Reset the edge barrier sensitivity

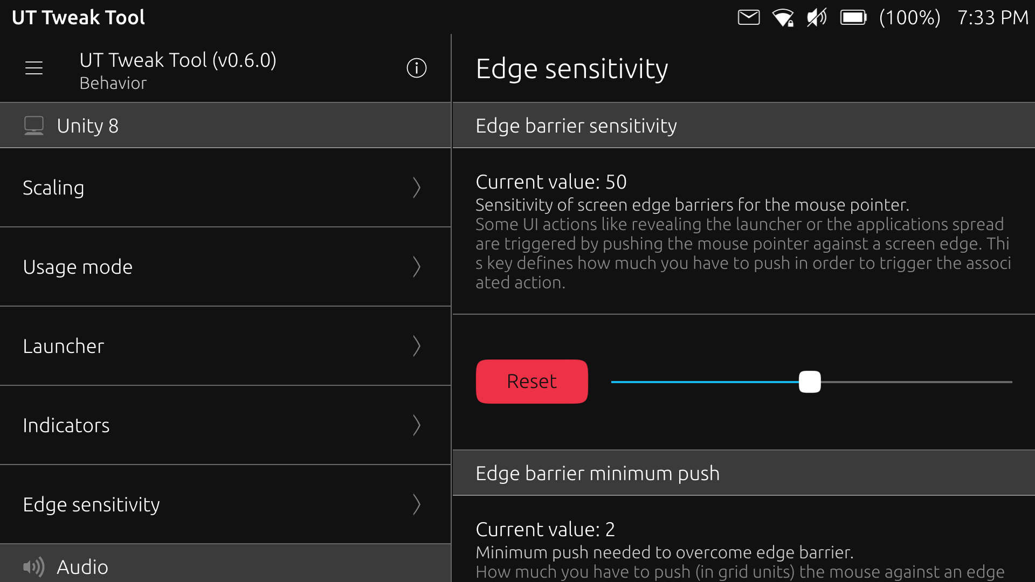(532, 382)
